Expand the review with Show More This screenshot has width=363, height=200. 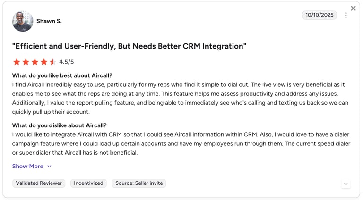(28, 167)
